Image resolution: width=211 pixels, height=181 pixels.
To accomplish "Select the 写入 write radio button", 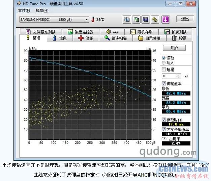I will pyautogui.click(x=163, y=63).
